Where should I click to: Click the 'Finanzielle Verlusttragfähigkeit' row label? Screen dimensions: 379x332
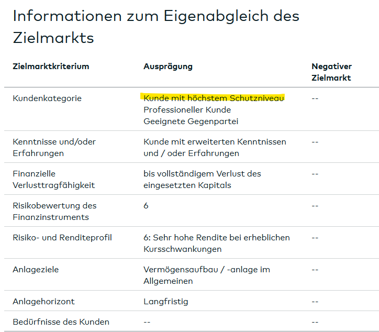pyautogui.click(x=54, y=180)
